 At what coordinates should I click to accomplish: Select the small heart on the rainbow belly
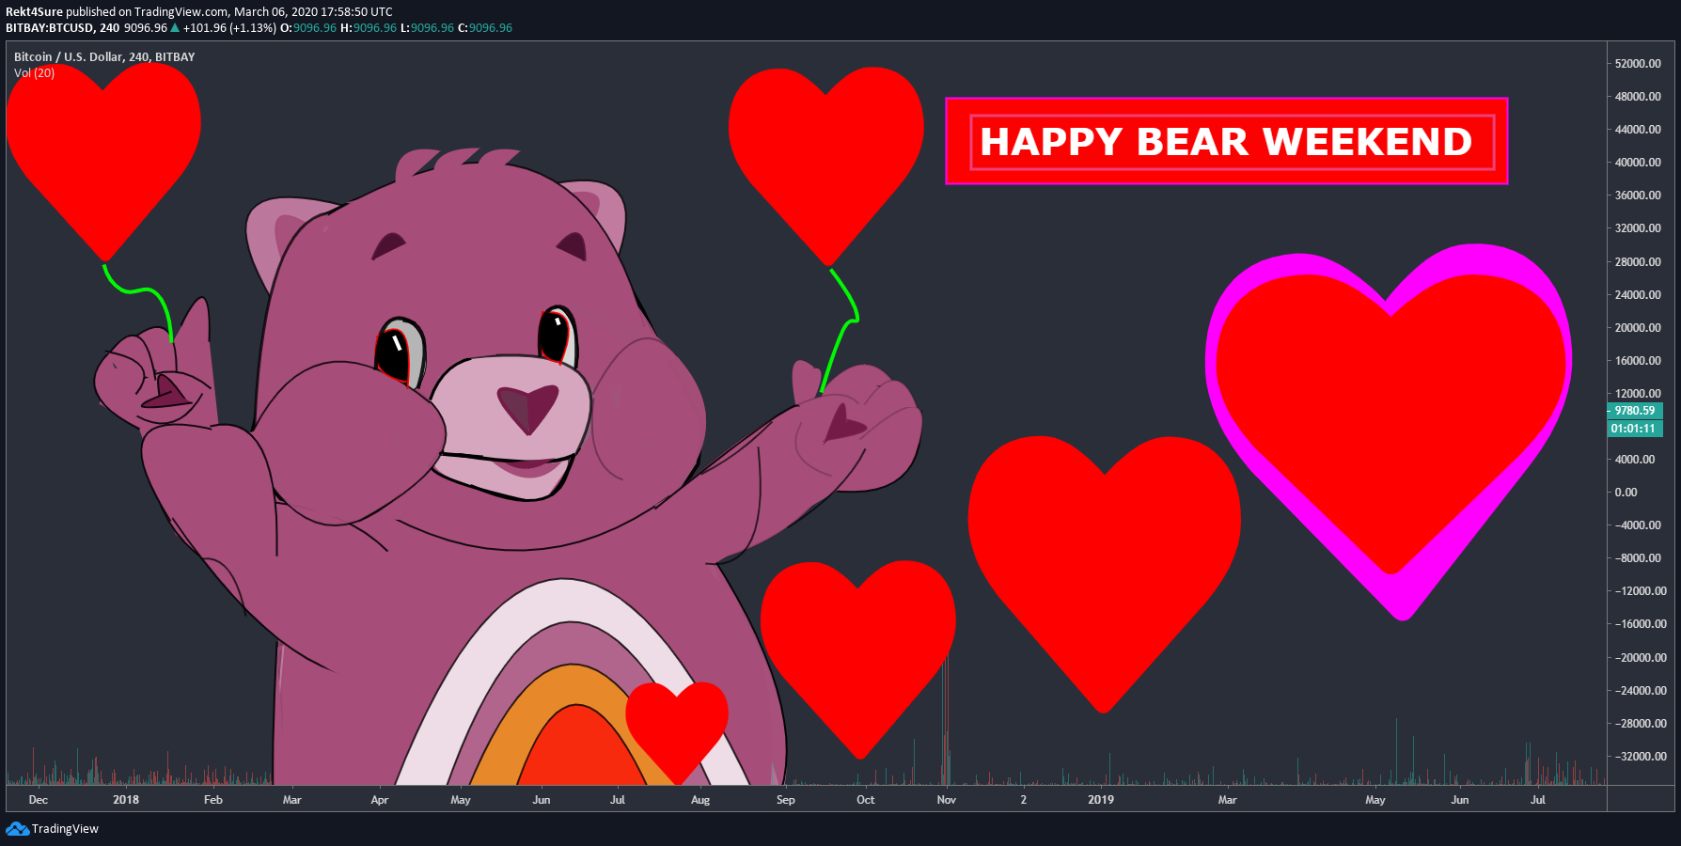(x=677, y=731)
